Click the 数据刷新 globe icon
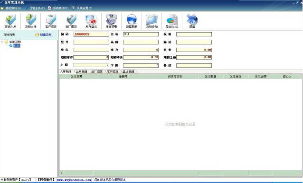The width and height of the screenshot is (303, 183). 132,21
